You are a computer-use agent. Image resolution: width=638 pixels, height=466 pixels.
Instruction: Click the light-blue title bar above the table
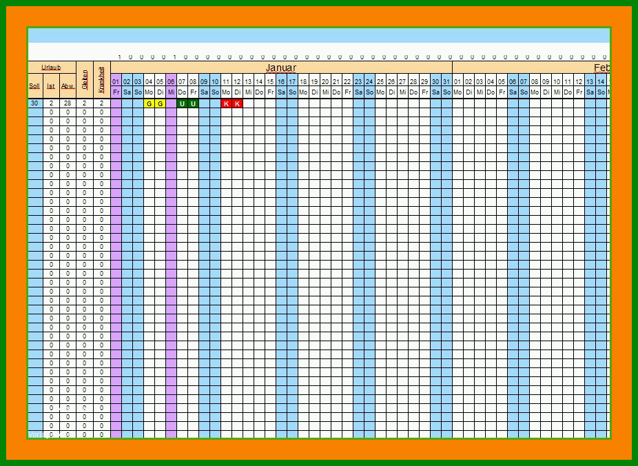(x=319, y=36)
